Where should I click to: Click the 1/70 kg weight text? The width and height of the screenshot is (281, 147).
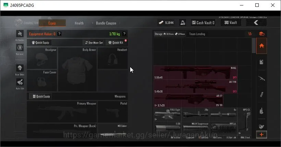pyautogui.click(x=114, y=34)
